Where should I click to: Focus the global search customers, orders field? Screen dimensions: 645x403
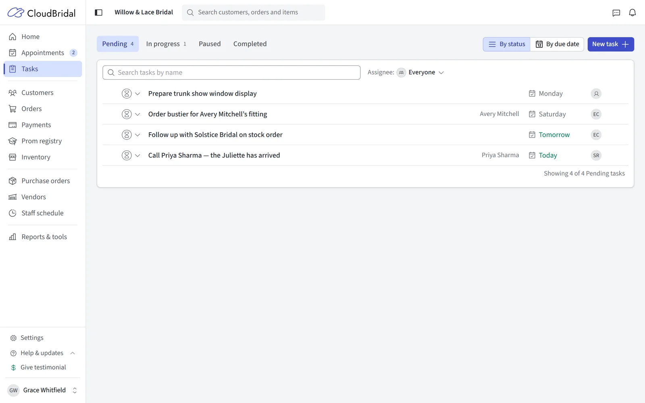coord(254,12)
